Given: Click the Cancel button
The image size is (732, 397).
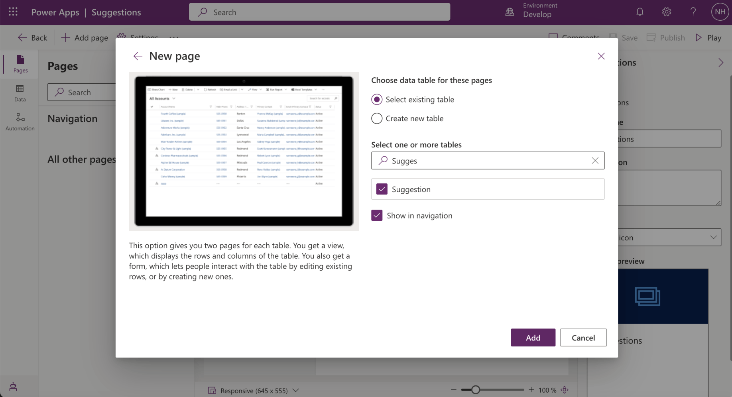Looking at the screenshot, I should pyautogui.click(x=583, y=338).
